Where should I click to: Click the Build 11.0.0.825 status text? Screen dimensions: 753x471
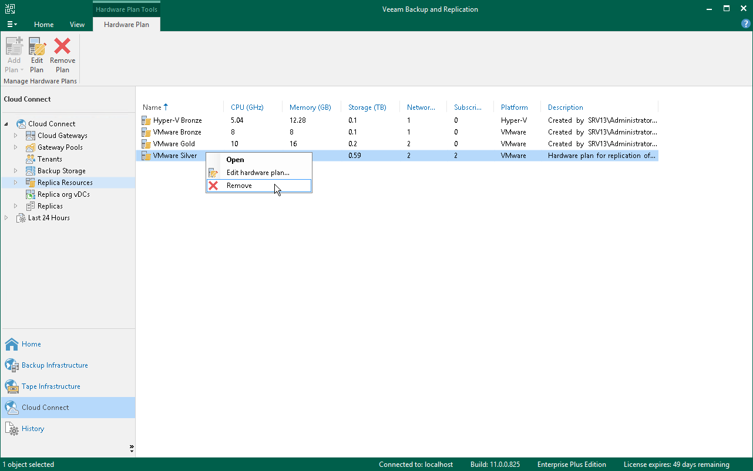[495, 465]
